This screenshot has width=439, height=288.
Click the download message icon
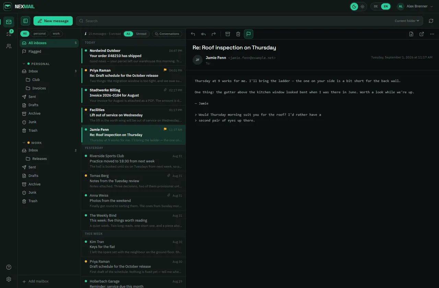pos(411,34)
